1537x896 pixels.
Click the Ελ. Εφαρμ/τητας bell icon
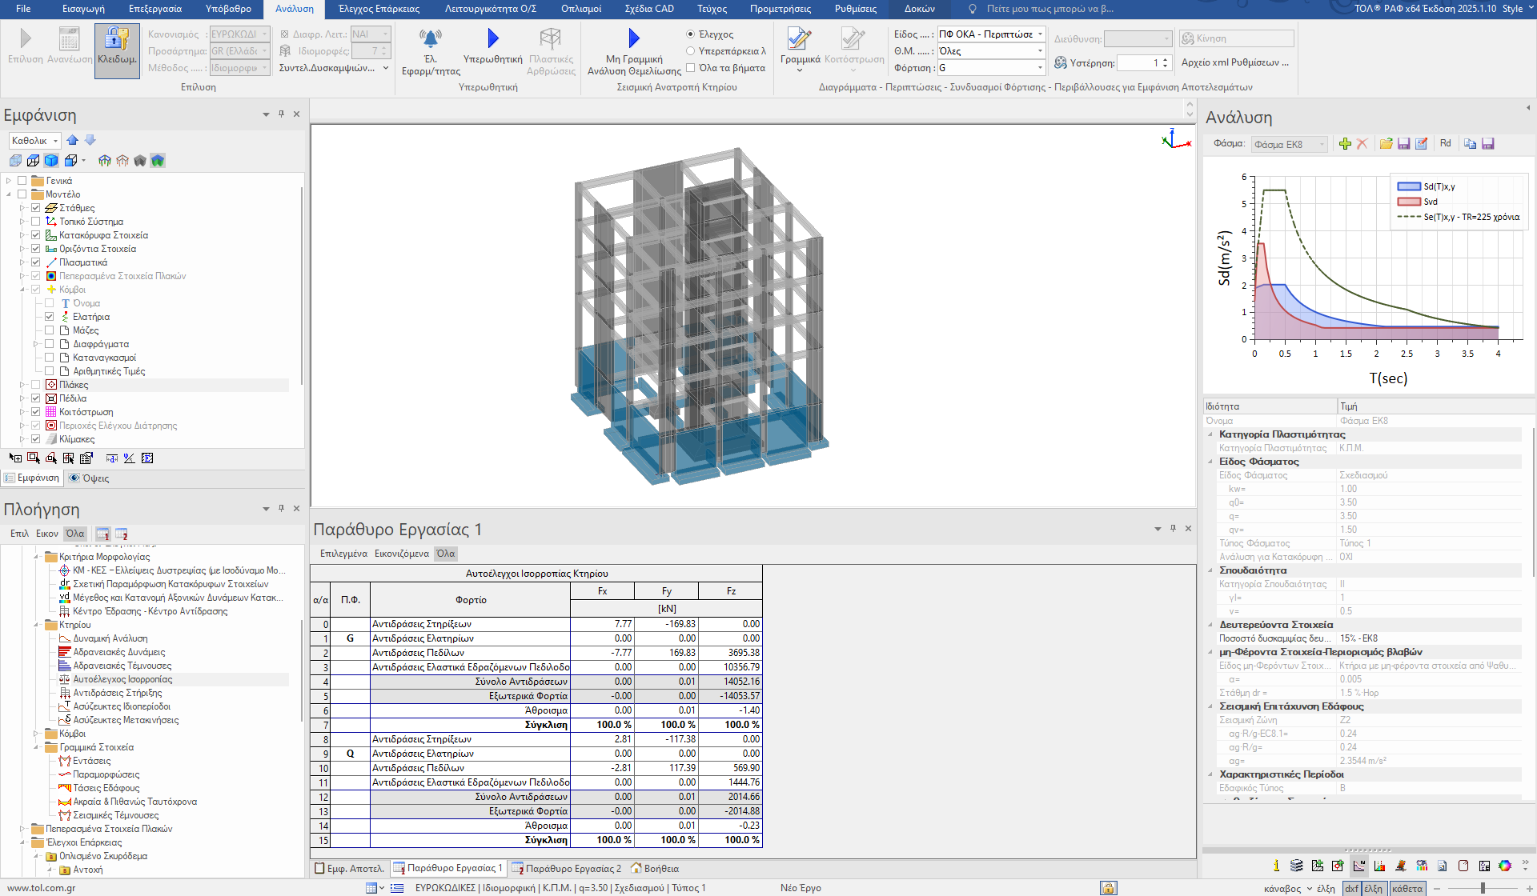click(x=430, y=38)
